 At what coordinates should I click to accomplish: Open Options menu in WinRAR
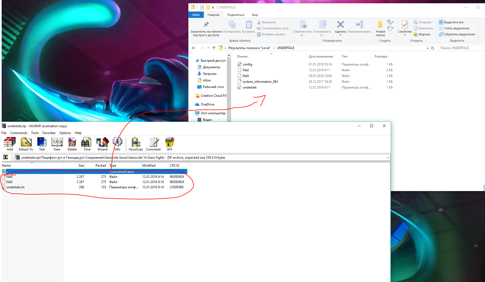coord(65,133)
